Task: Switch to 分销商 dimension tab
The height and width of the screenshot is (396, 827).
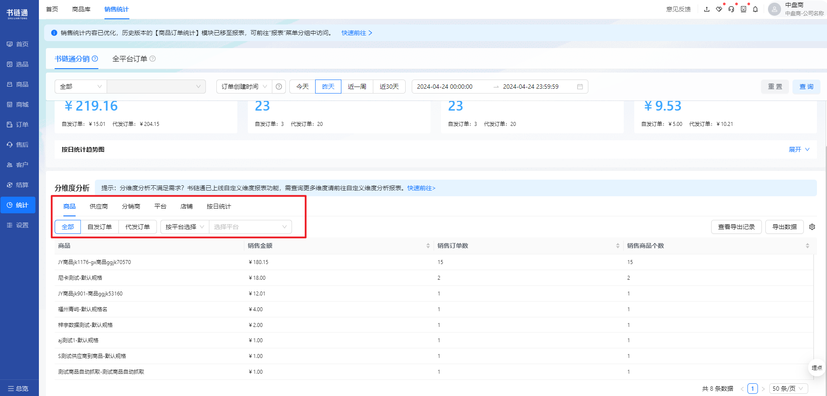Action: pyautogui.click(x=131, y=206)
